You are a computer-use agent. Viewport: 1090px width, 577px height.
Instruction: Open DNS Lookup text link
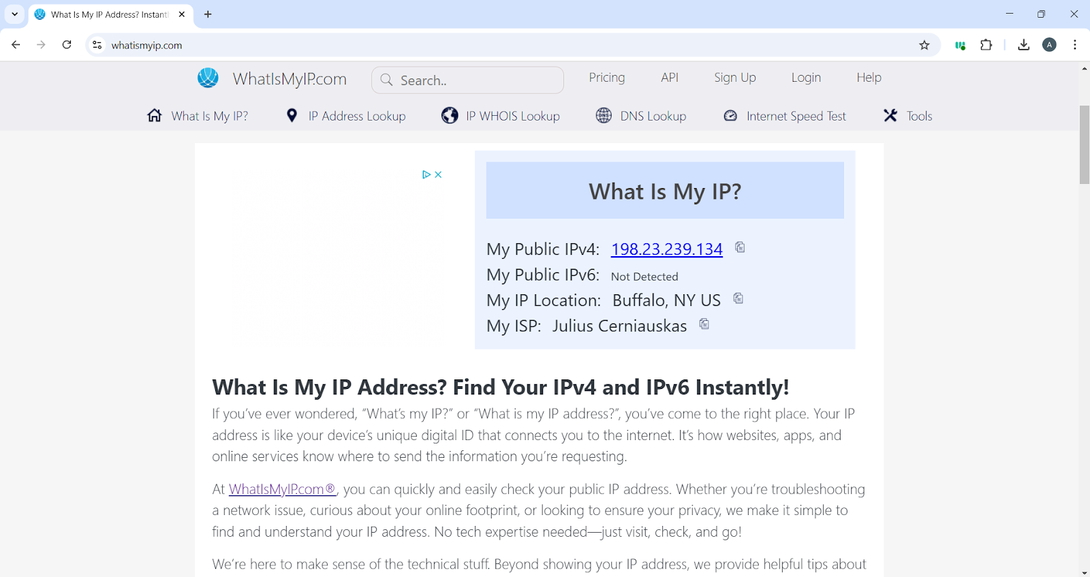click(653, 116)
